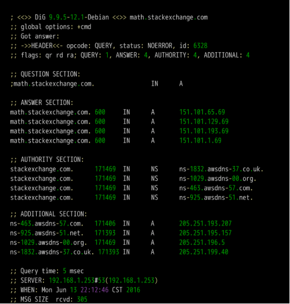Image resolution: width=290 pixels, height=304 pixels.
Task: Click the IP address 151.101.65.69
Action: point(202,112)
